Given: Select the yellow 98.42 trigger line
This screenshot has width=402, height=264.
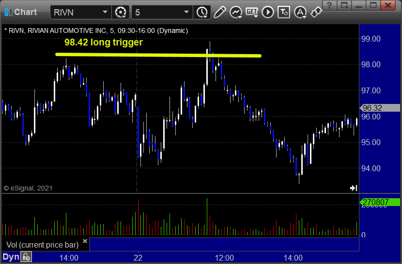Looking at the screenshot, I should coord(158,55).
